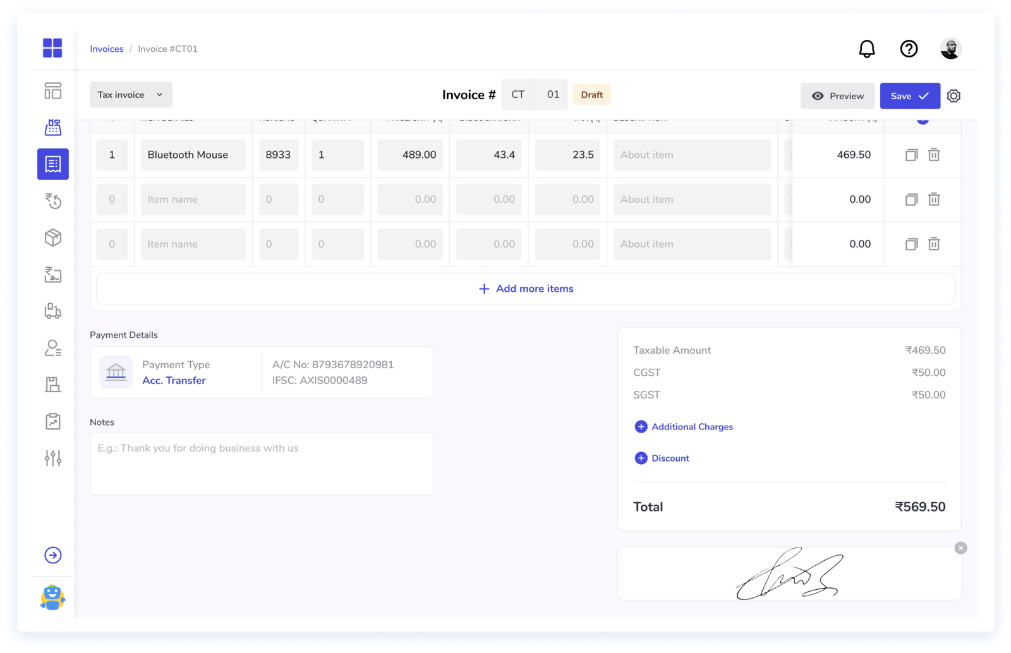Open the delivery truck section from sidebar
Viewport: 1011px width, 653px height.
click(x=52, y=311)
